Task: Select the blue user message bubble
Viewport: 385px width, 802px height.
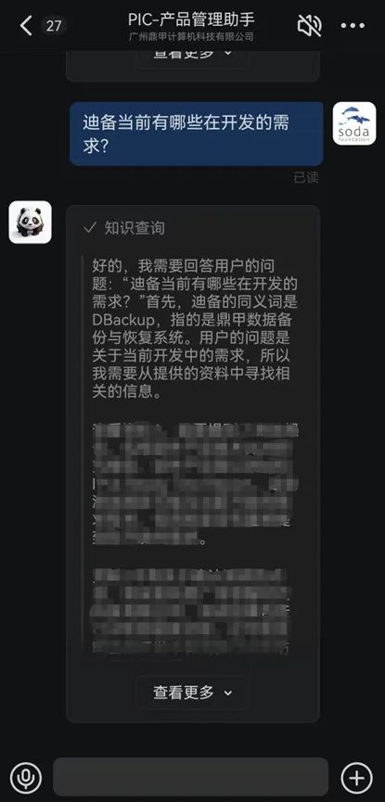Action: (196, 134)
